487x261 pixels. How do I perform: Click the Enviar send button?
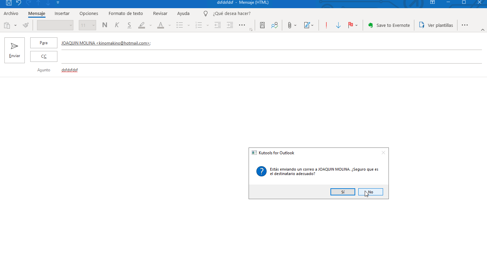(x=15, y=50)
